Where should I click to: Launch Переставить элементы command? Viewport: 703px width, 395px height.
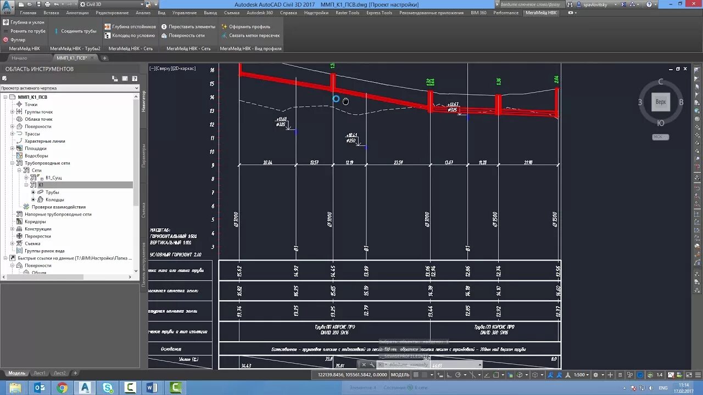tap(188, 26)
